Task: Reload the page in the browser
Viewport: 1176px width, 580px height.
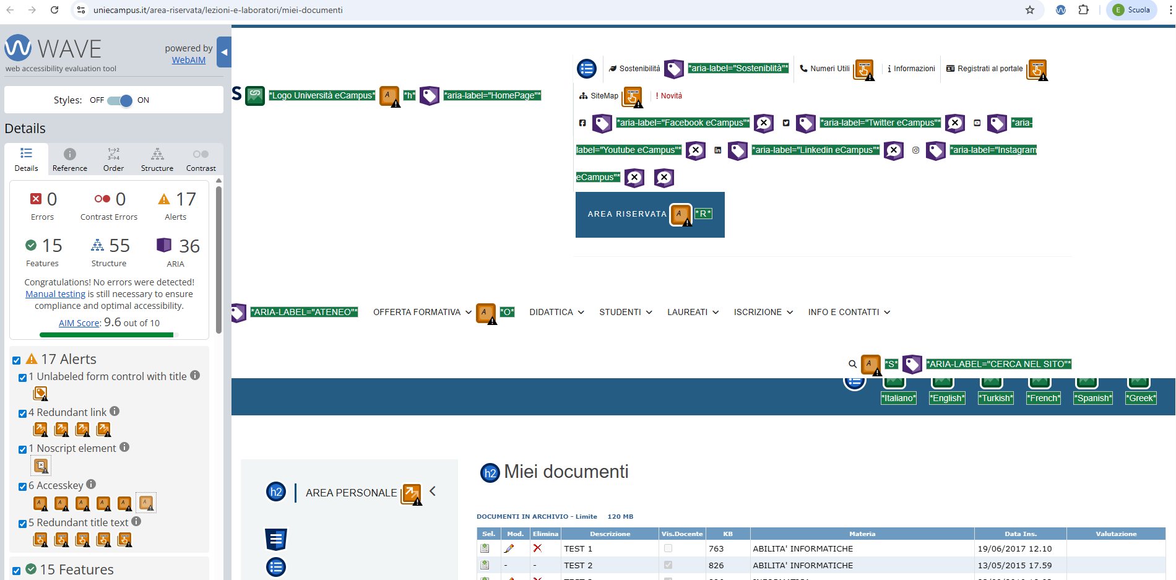Action: (54, 10)
